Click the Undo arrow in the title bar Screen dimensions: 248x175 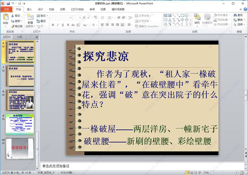coord(13,3)
